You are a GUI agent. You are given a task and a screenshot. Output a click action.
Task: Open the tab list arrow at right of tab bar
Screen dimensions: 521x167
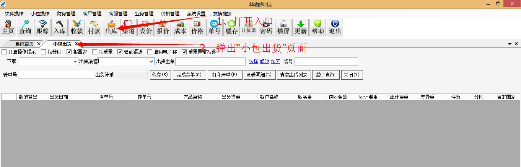point(510,44)
